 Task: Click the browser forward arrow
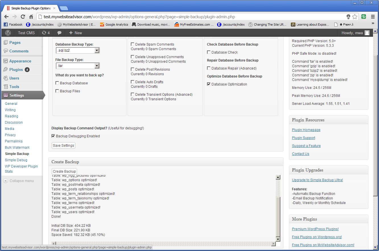[x=15, y=17]
